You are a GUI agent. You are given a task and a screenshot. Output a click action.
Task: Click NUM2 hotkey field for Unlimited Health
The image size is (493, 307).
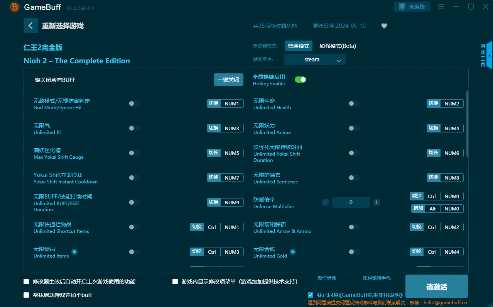452,103
